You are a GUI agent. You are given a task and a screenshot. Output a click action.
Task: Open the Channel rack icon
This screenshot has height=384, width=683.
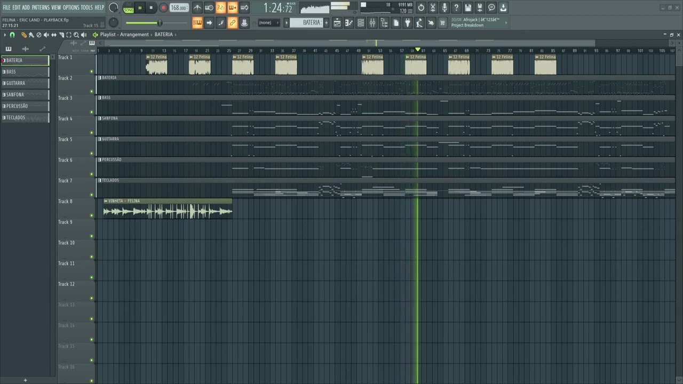tap(360, 22)
